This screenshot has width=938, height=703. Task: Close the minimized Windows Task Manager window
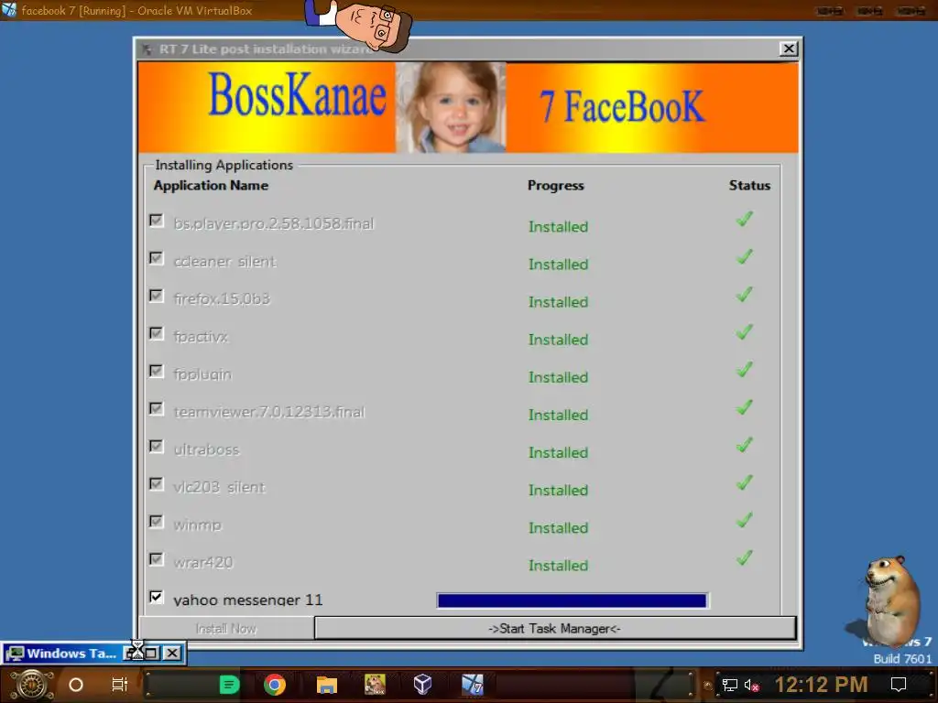coord(172,653)
